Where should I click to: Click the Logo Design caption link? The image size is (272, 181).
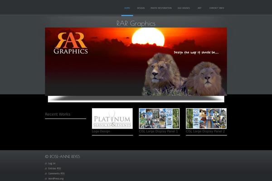coord(101,132)
